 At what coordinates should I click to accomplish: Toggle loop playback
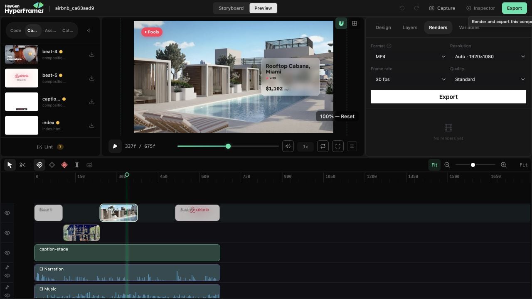pyautogui.click(x=323, y=146)
